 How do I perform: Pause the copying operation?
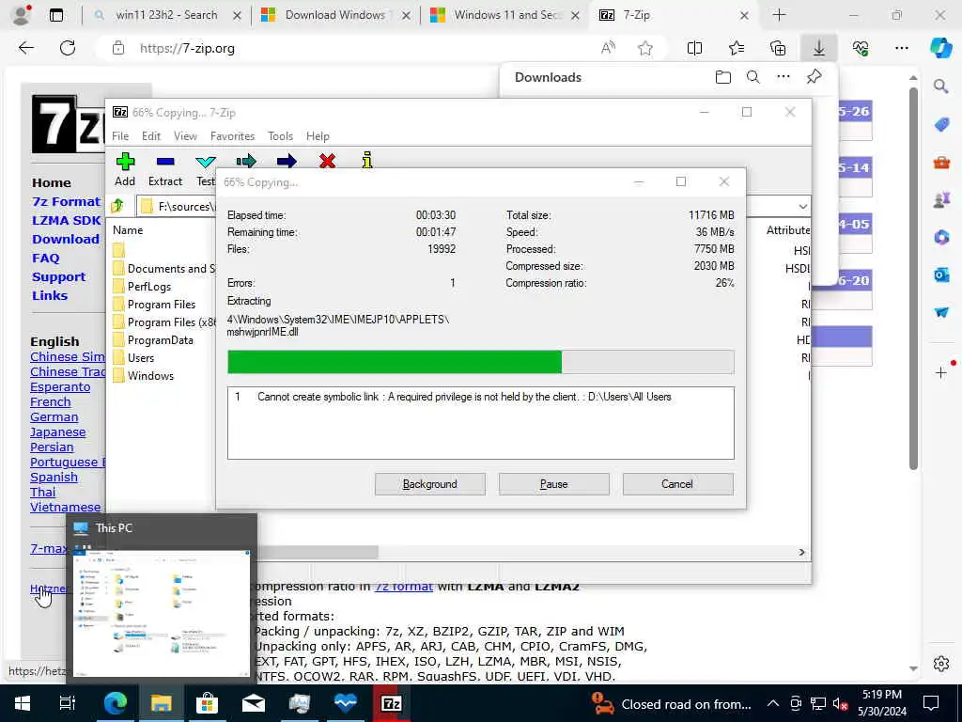point(554,484)
